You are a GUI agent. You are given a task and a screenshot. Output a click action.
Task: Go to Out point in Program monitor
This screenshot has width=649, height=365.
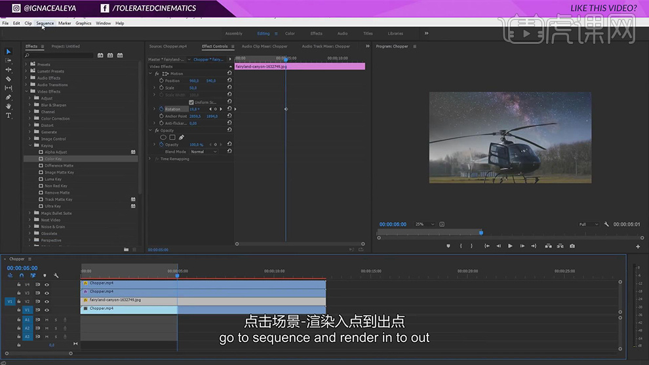(x=534, y=246)
